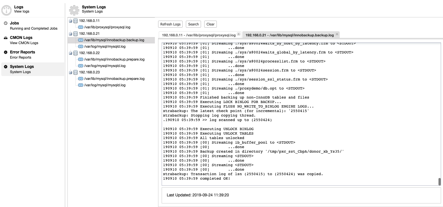Click mysqld.log file icon under 192.168.0.21
This screenshot has height=207, width=443.
81,46
